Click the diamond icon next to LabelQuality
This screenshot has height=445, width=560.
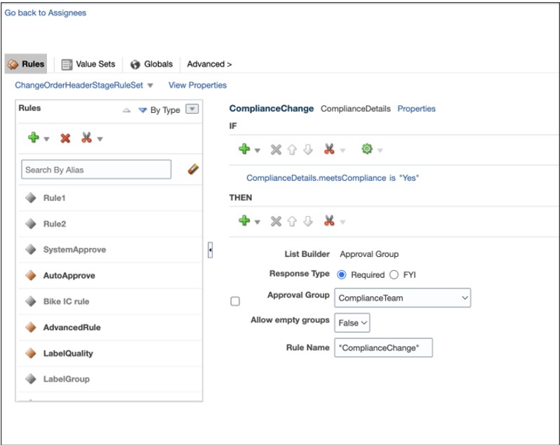(x=31, y=353)
